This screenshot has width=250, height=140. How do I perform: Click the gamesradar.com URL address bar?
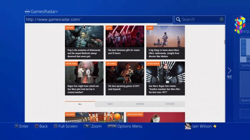pos(99,20)
